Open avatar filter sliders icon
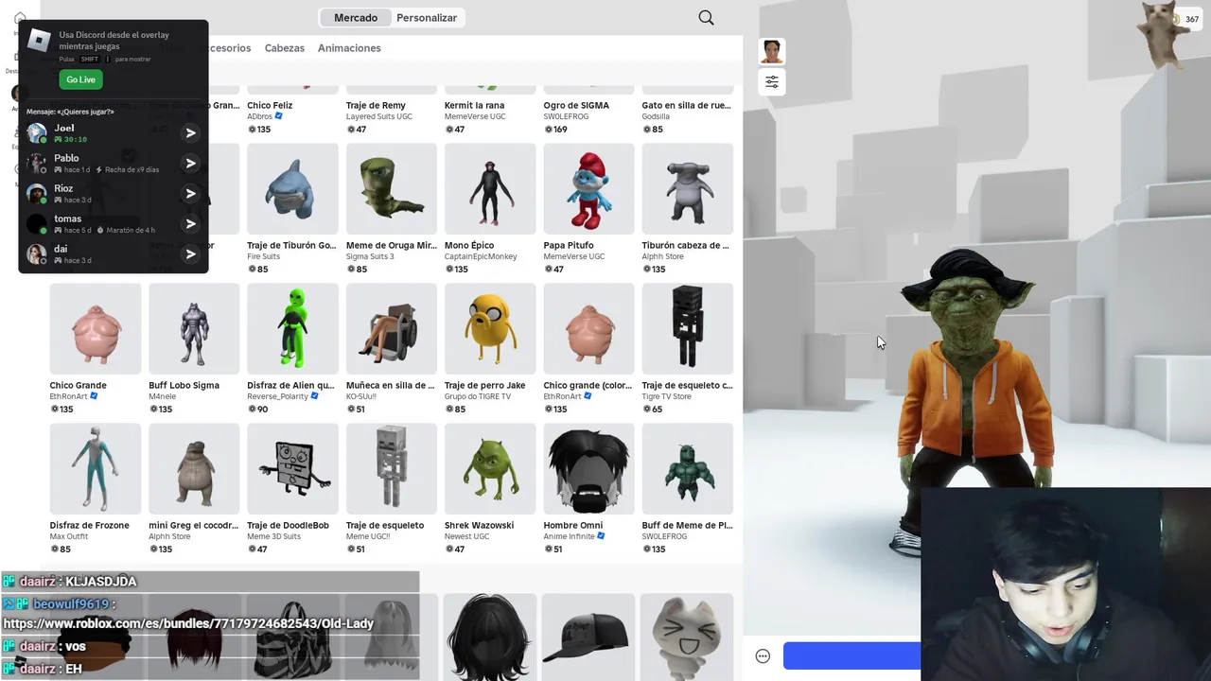 point(772,82)
